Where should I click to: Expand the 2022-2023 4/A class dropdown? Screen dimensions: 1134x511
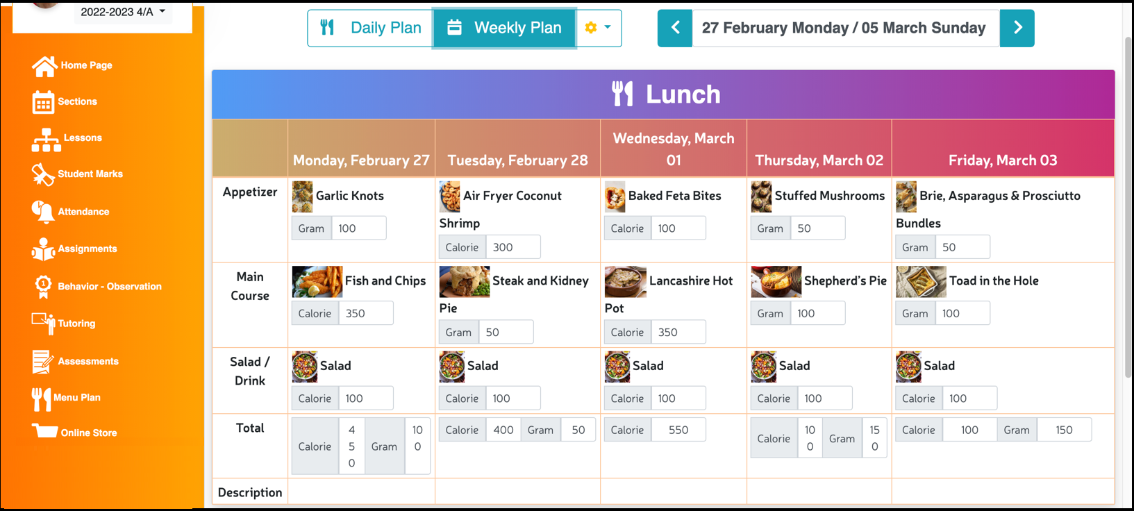click(x=123, y=12)
